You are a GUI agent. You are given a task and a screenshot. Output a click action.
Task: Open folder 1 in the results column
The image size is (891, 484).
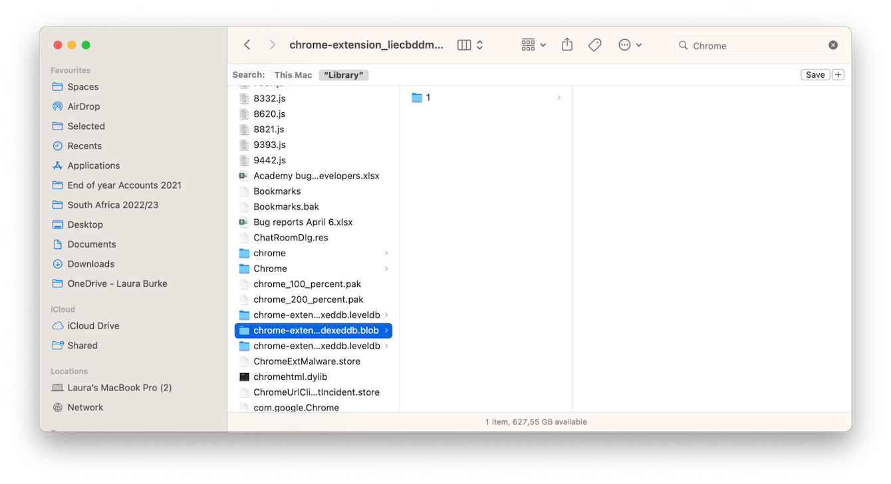429,97
